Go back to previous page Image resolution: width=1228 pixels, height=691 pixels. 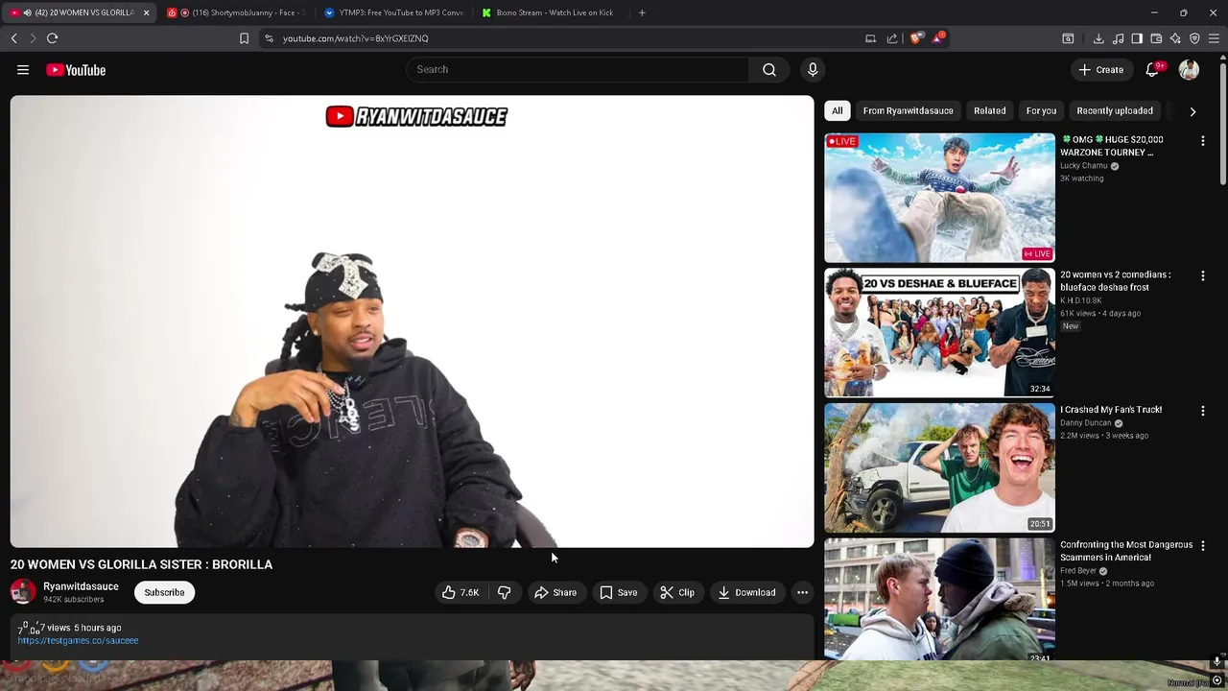click(x=14, y=38)
